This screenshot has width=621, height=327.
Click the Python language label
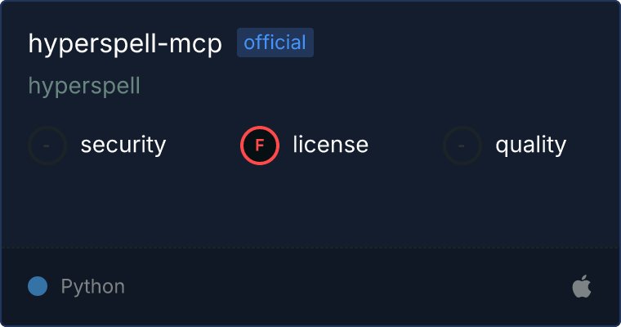[92, 287]
